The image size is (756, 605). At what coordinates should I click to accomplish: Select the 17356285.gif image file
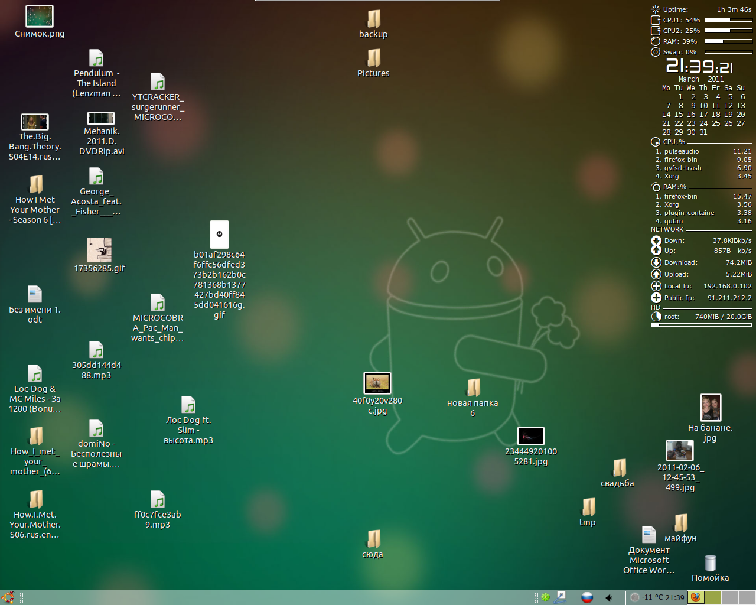[99, 255]
